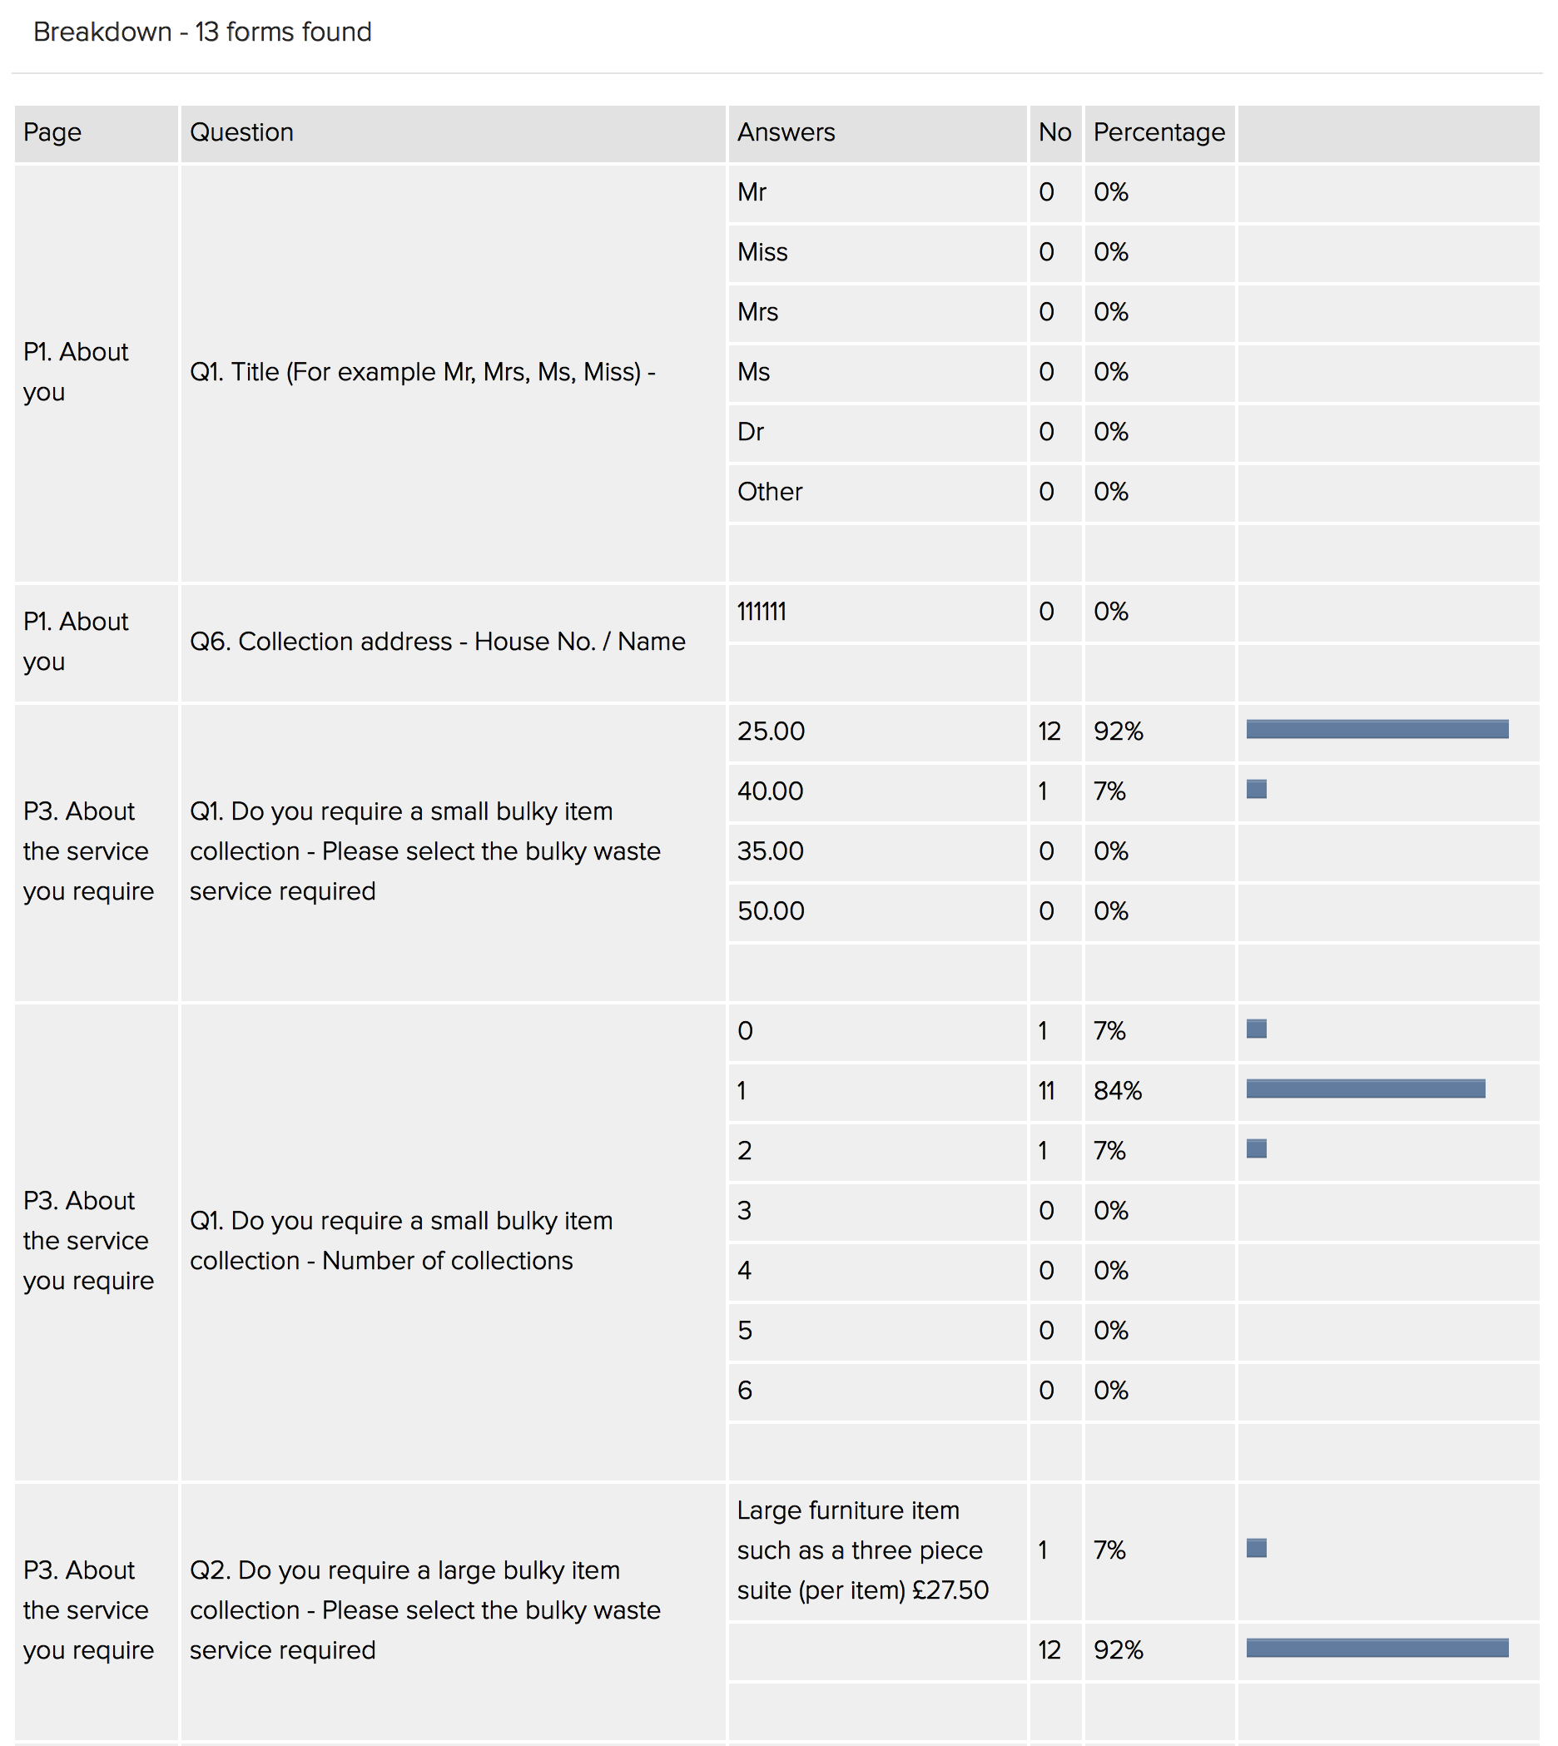Select the 'Miss' answer cell

pyautogui.click(x=762, y=251)
